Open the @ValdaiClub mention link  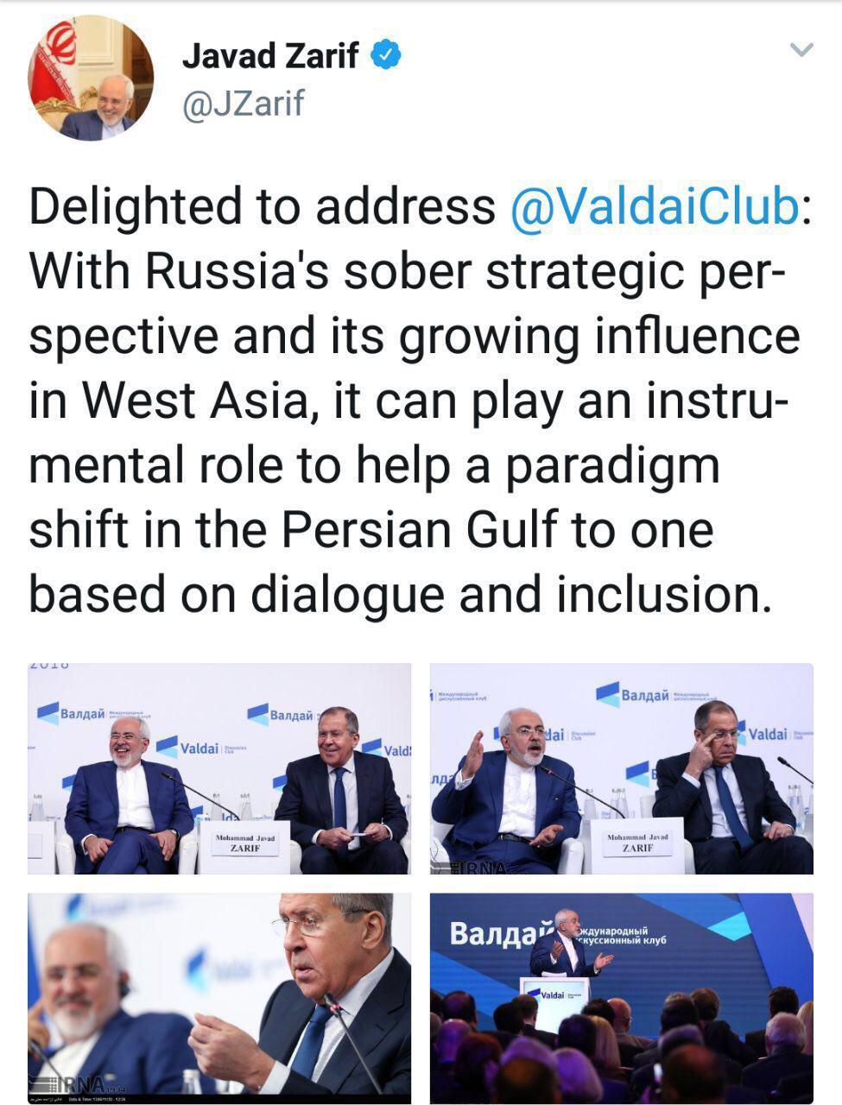654,207
